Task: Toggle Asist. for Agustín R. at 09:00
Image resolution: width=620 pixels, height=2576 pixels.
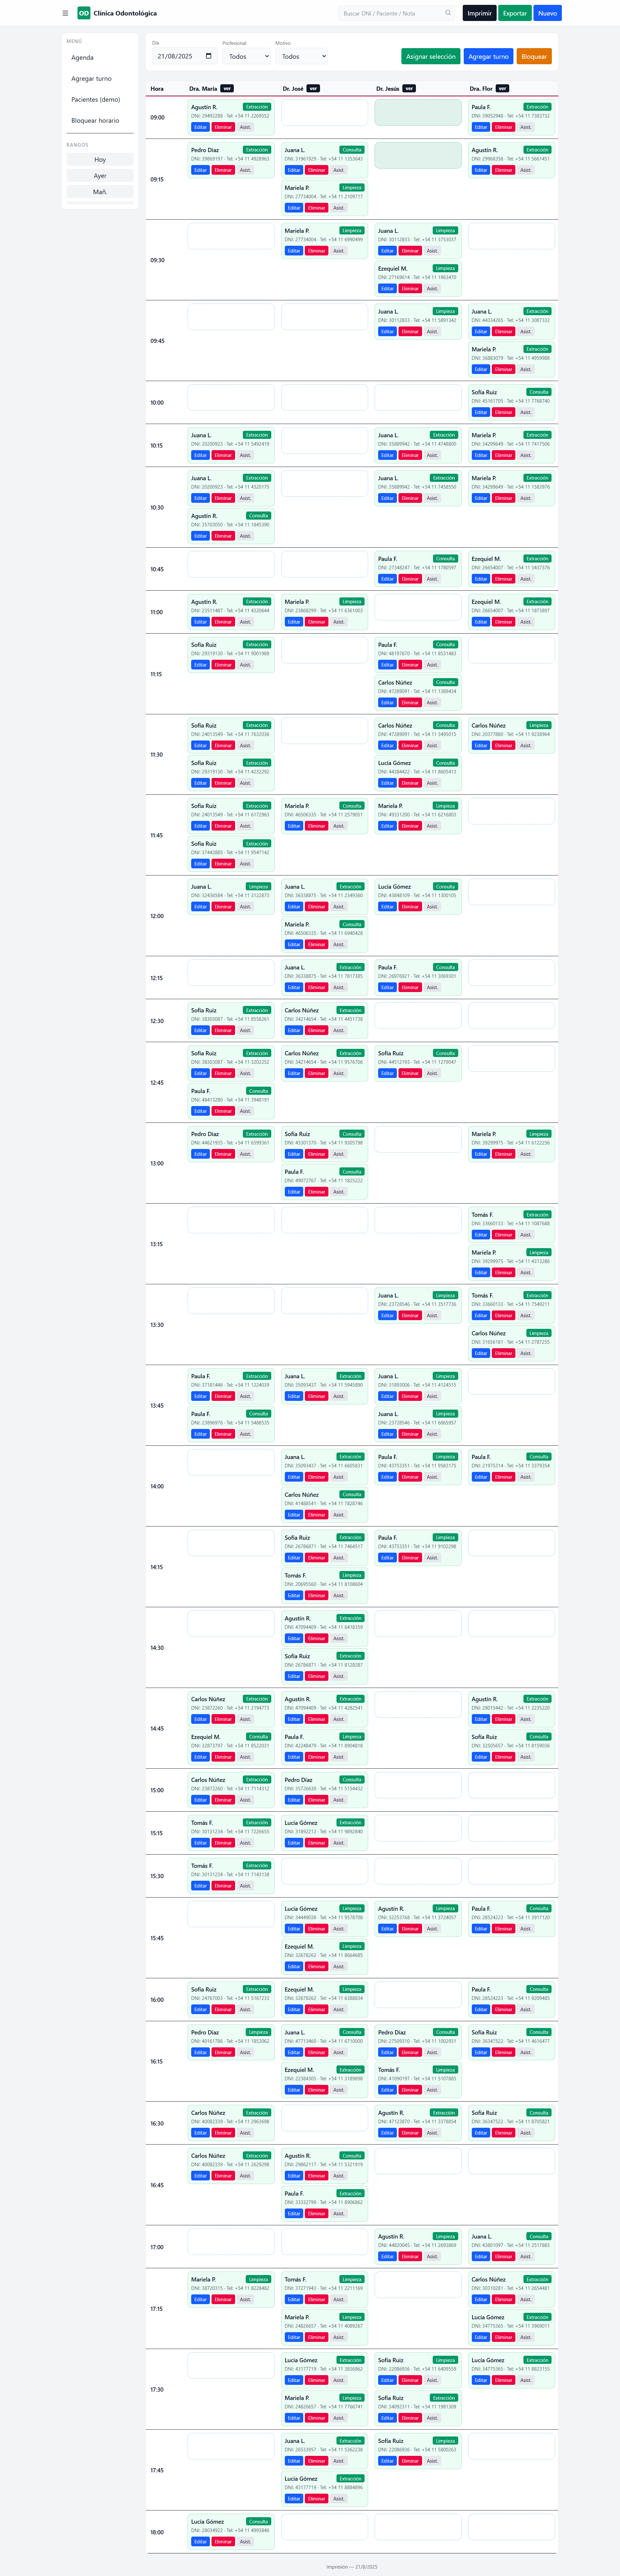Action: tap(245, 127)
